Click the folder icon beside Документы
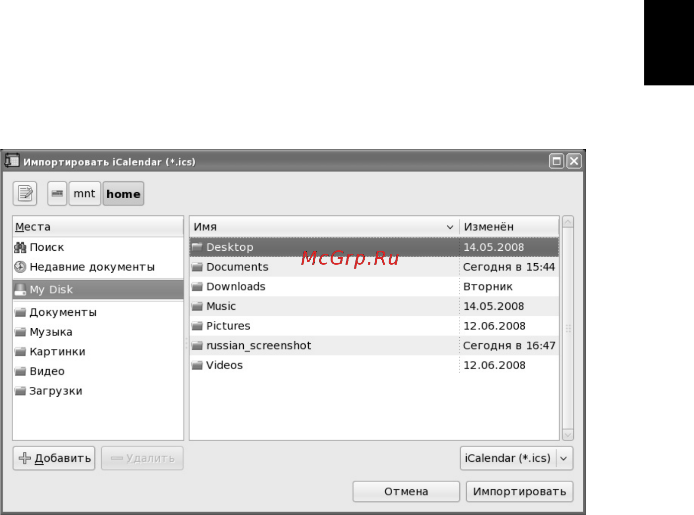The width and height of the screenshot is (694, 515). point(20,312)
